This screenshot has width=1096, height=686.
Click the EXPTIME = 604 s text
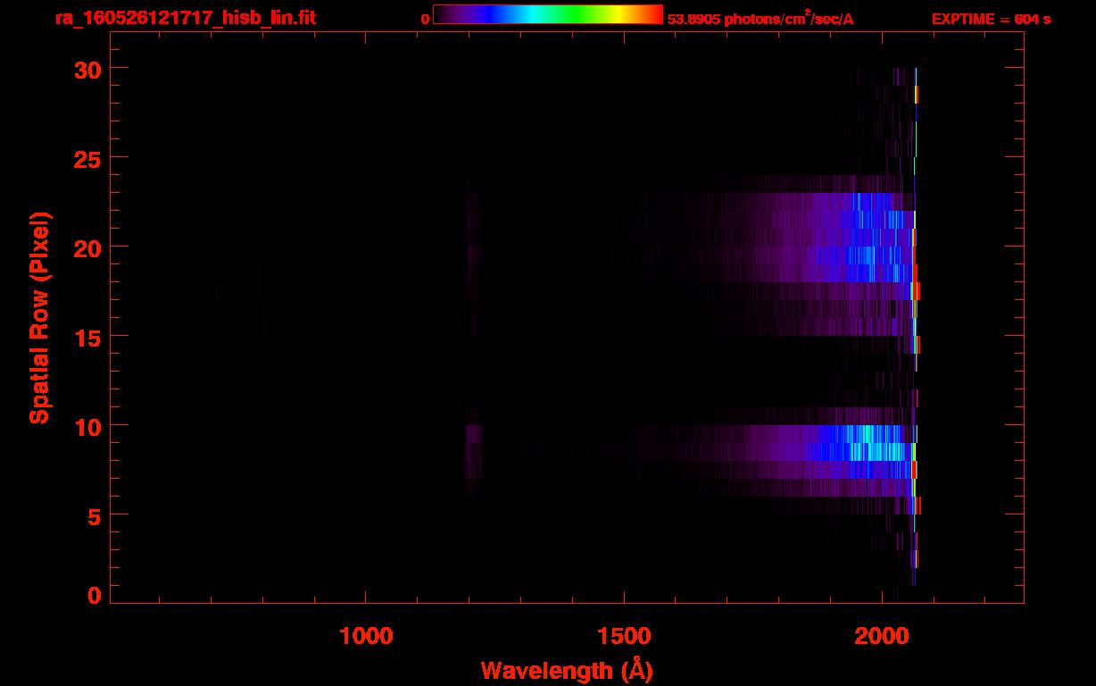991,20
